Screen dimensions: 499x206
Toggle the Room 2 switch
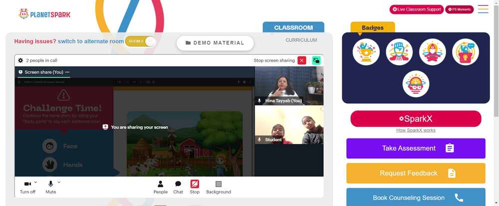pyautogui.click(x=140, y=41)
